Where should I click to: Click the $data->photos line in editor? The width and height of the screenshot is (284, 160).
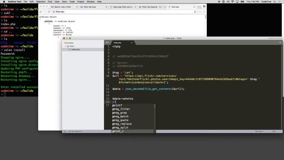[122, 99]
